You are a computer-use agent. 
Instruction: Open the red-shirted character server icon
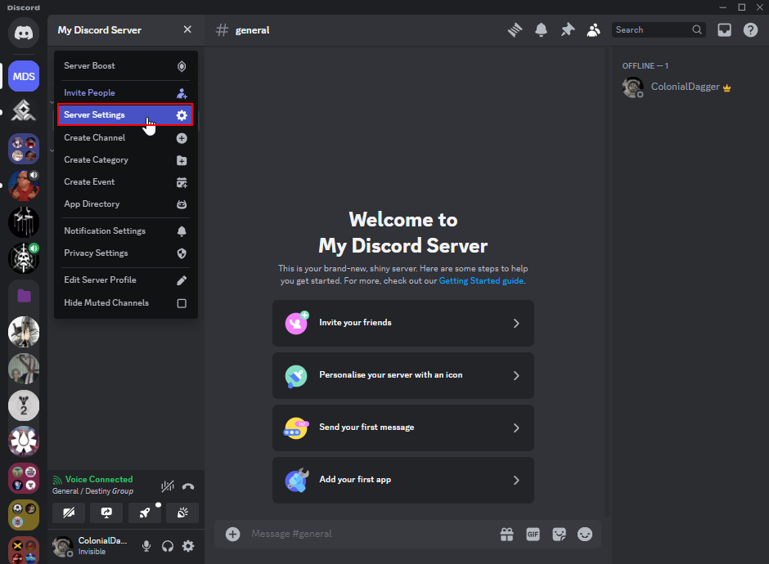24,186
